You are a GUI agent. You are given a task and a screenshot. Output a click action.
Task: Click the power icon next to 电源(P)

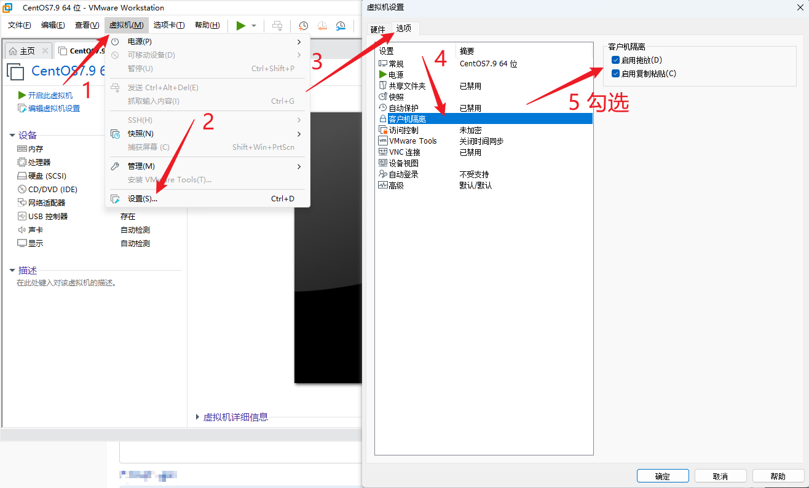(x=115, y=41)
